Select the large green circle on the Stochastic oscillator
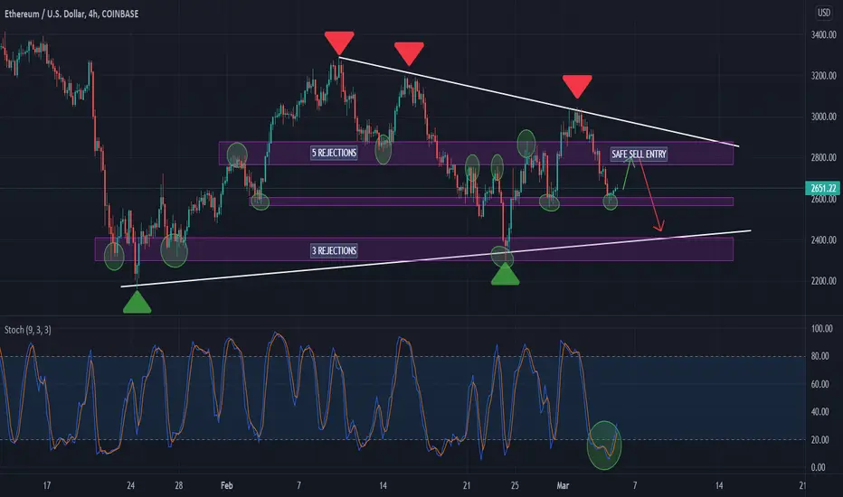This screenshot has width=843, height=497. 604,445
